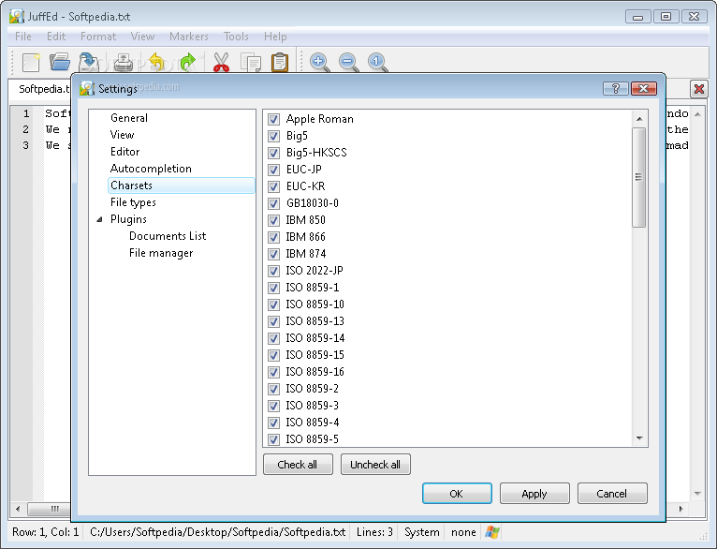Image resolution: width=717 pixels, height=549 pixels.
Task: Uncheck the Apple Roman charset
Action: coord(273,119)
